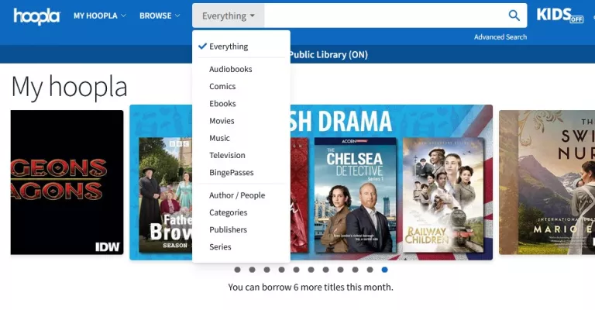The width and height of the screenshot is (595, 310).
Task: Go to the second carousel dot
Action: 253,270
